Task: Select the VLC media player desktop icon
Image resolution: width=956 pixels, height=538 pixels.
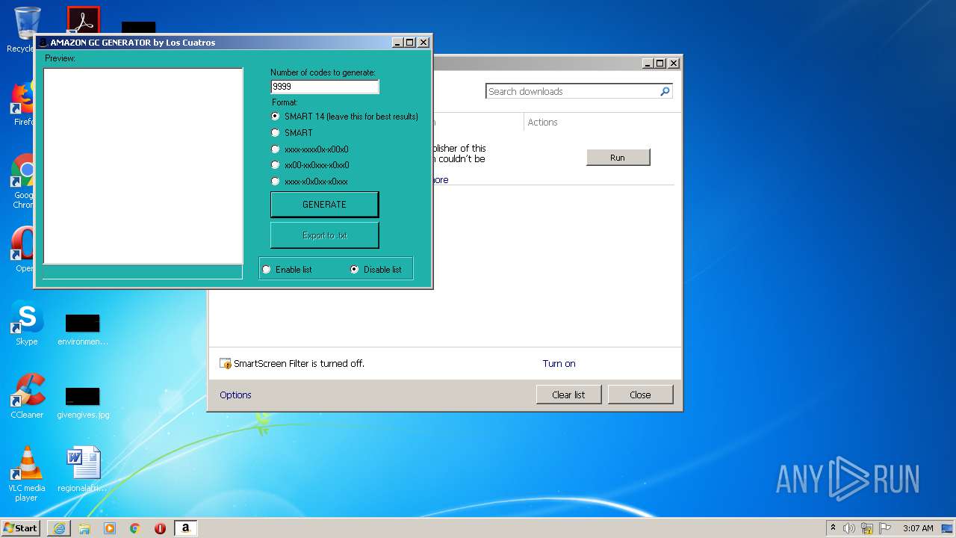Action: click(27, 474)
